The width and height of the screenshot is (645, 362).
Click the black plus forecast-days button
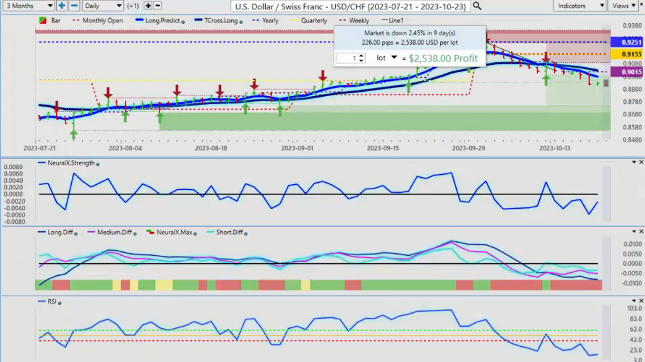click(x=148, y=6)
